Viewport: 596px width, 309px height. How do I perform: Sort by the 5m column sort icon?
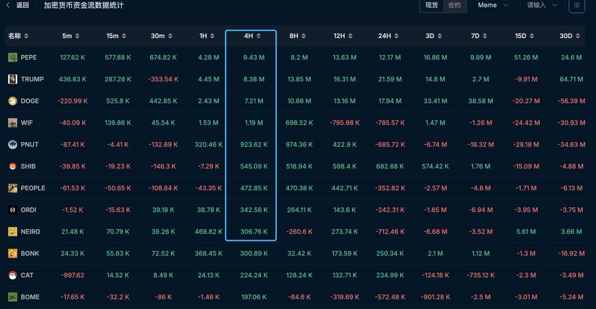[77, 36]
